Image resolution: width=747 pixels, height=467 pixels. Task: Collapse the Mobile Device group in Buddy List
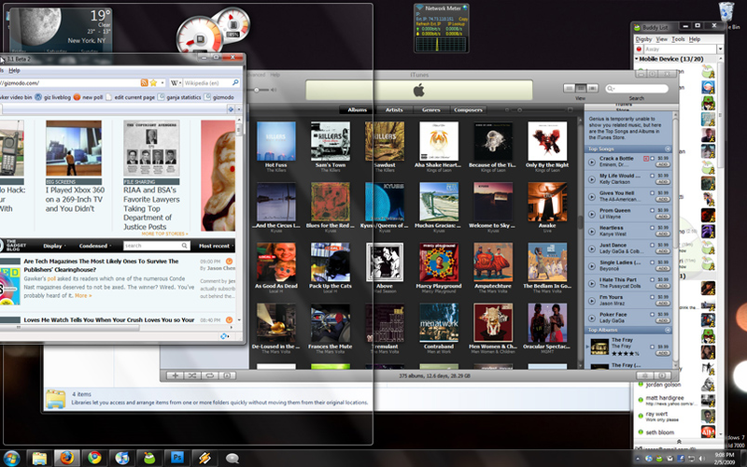pyautogui.click(x=637, y=59)
